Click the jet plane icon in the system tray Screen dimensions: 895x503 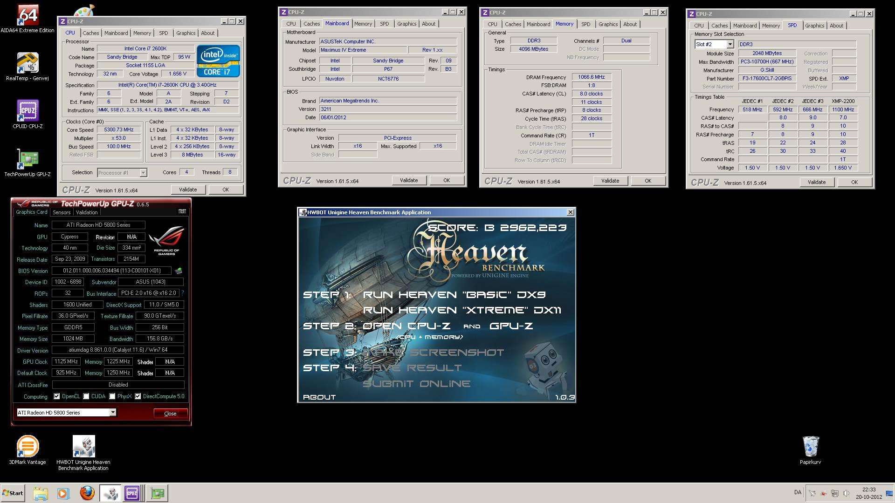[812, 493]
